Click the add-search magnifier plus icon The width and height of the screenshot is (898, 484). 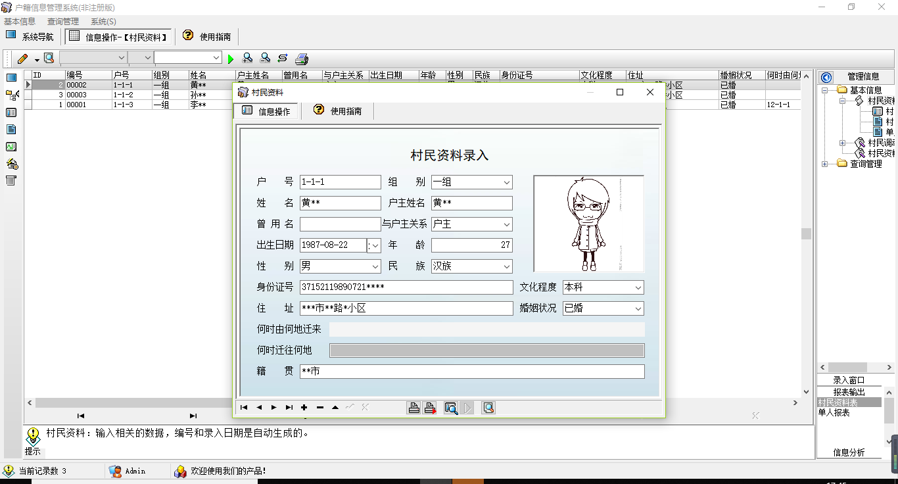click(248, 58)
